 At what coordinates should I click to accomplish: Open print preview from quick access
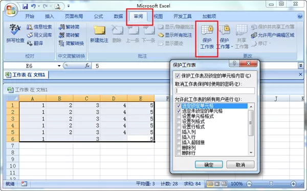[x=57, y=7]
